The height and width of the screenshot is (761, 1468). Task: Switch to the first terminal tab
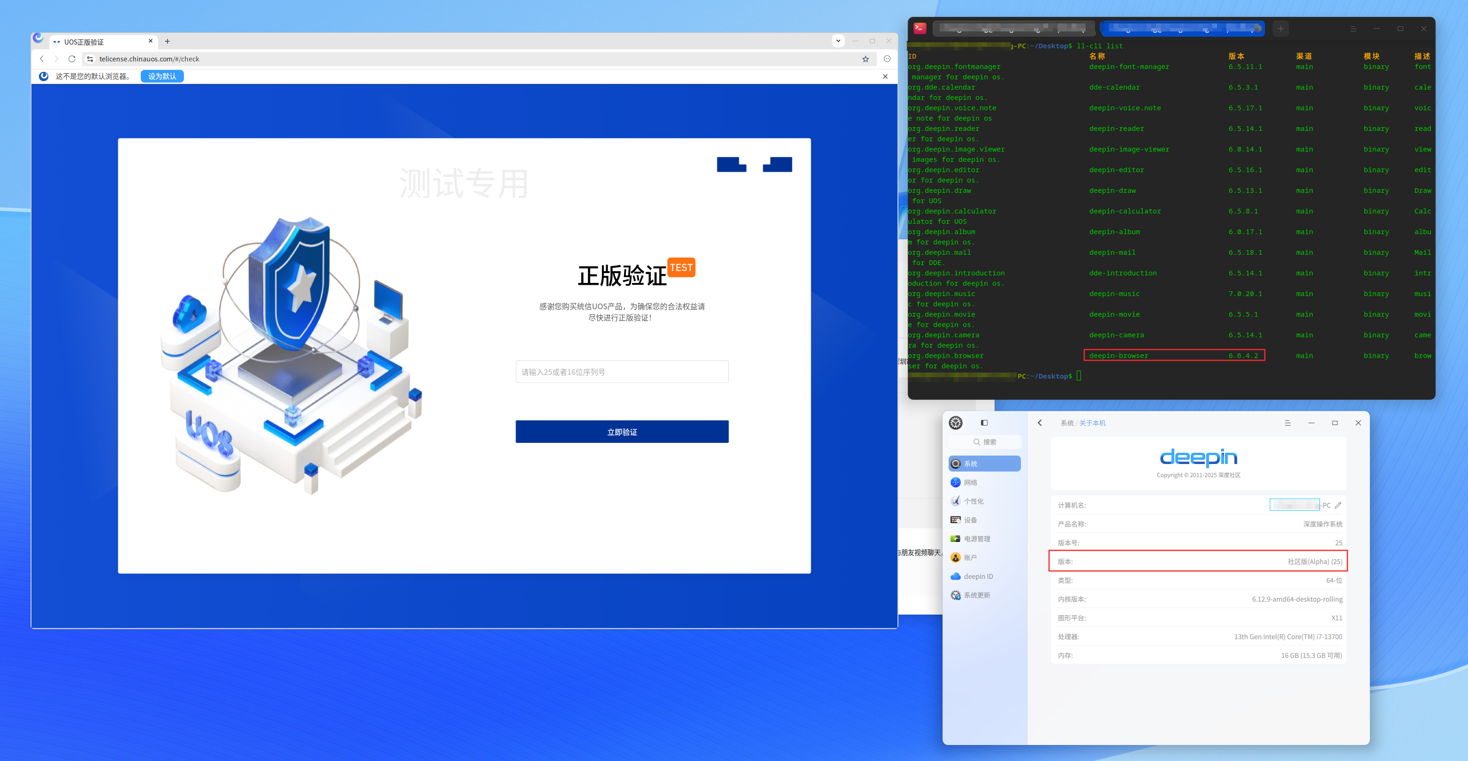pos(1014,29)
